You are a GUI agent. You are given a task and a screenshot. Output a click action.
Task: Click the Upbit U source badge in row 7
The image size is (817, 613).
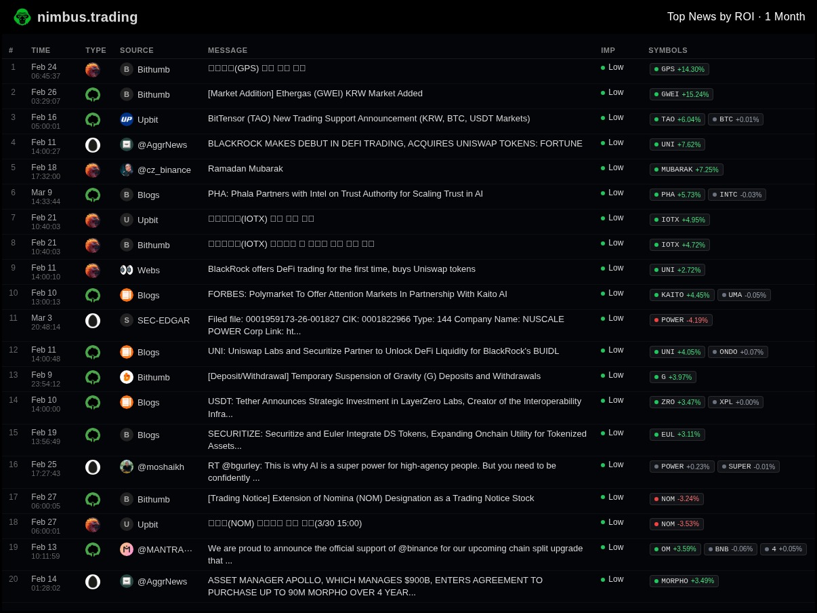pyautogui.click(x=127, y=220)
